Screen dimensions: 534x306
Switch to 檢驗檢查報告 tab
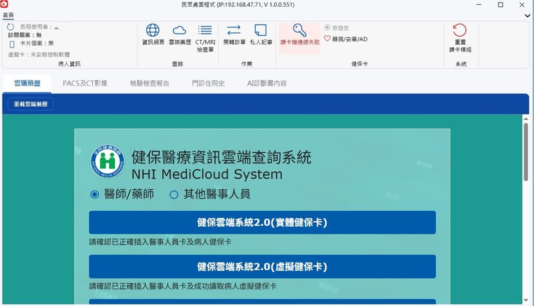click(x=150, y=83)
